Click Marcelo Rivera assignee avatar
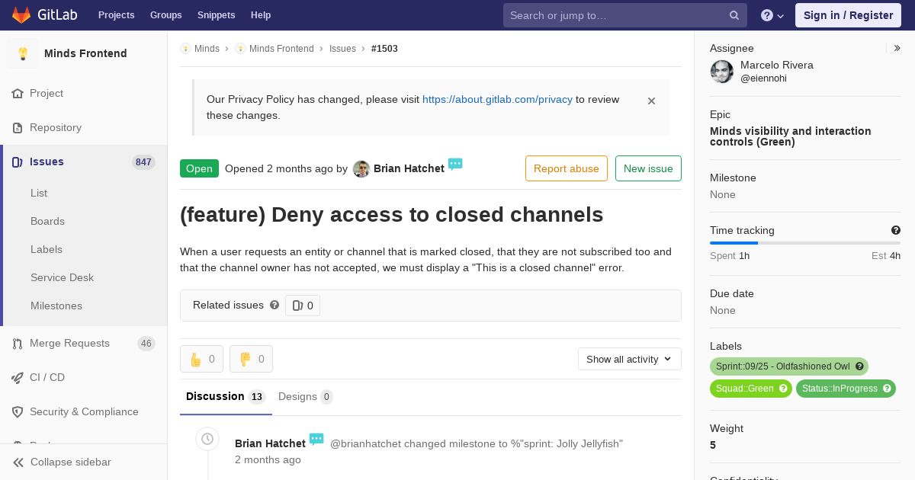This screenshot has height=480, width=915. click(x=722, y=72)
